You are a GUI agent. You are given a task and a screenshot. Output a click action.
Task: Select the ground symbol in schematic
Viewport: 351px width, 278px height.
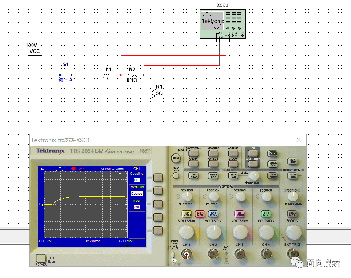pyautogui.click(x=124, y=125)
